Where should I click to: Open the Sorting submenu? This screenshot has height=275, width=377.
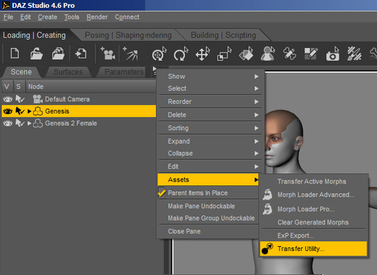211,128
